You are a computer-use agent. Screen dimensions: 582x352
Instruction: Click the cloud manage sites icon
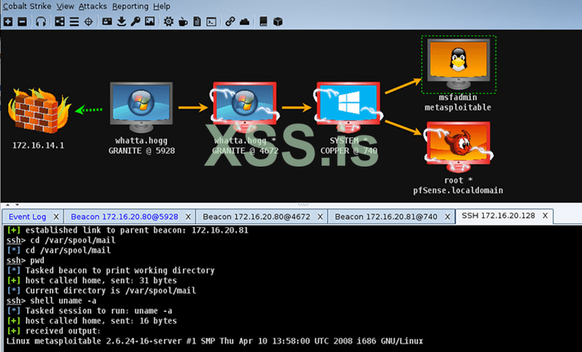pyautogui.click(x=244, y=22)
